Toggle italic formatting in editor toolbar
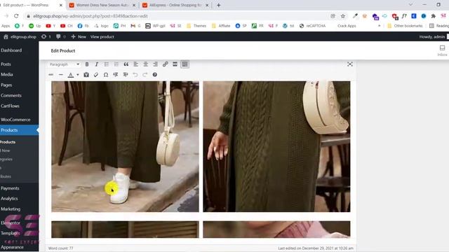Viewport: 449px width, 252px height. pyautogui.click(x=97, y=64)
